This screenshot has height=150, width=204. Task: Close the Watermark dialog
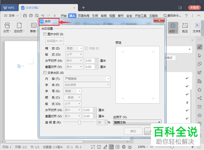pos(159,20)
